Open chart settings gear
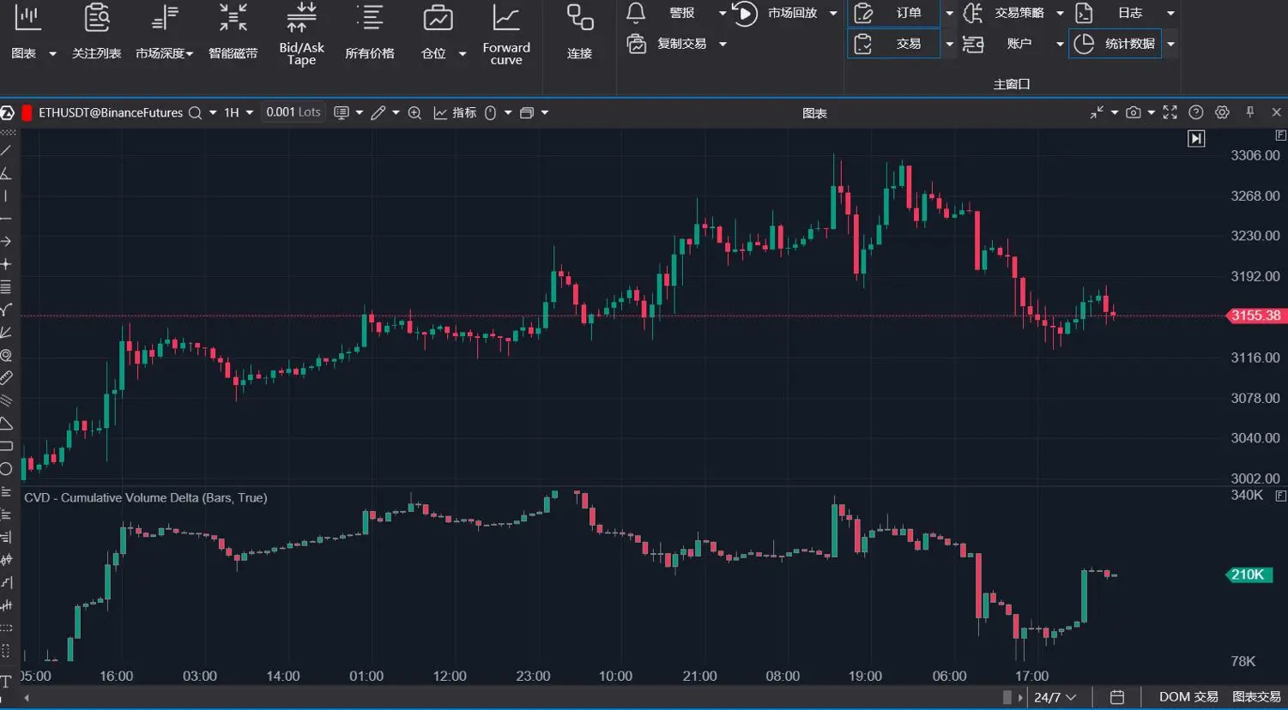The height and width of the screenshot is (710, 1288). [x=1223, y=112]
